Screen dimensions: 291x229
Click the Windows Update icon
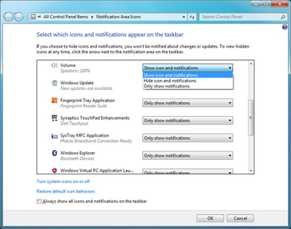[x=54, y=83]
